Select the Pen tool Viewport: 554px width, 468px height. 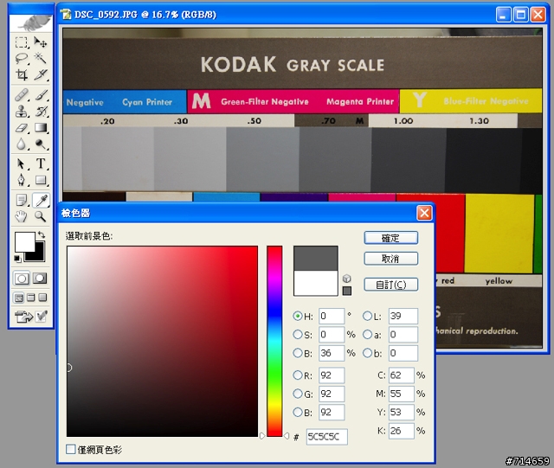22,180
